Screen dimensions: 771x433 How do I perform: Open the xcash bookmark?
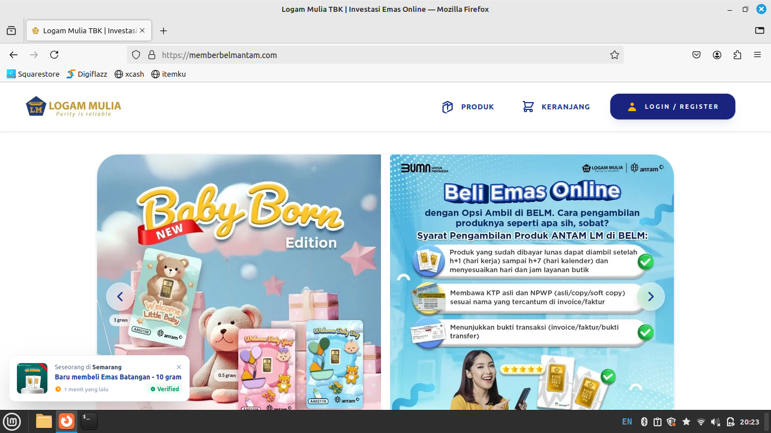[x=129, y=74]
